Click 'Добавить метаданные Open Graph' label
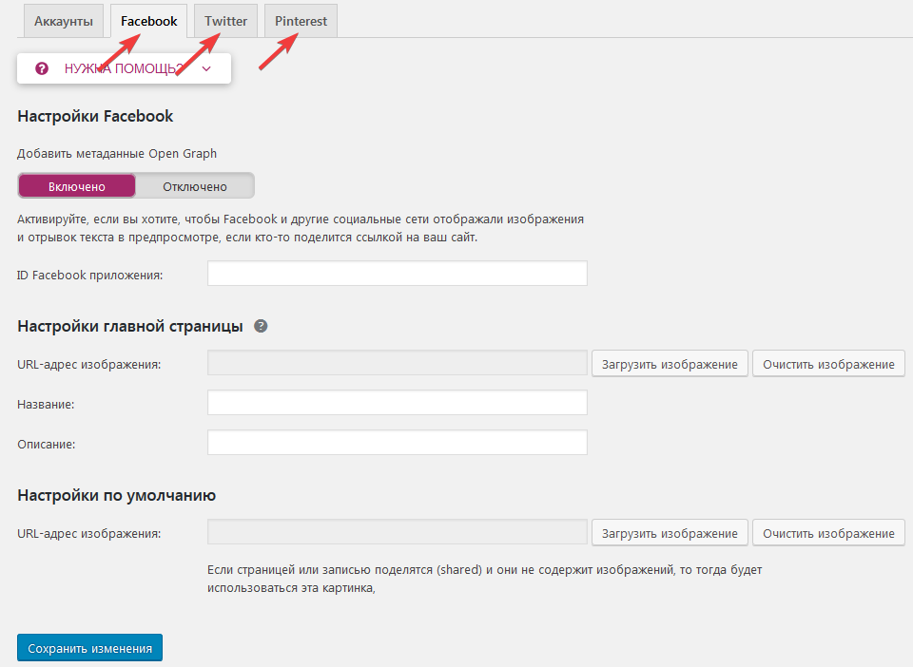 (117, 154)
